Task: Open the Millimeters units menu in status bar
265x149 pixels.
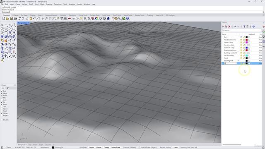Action: point(45,147)
